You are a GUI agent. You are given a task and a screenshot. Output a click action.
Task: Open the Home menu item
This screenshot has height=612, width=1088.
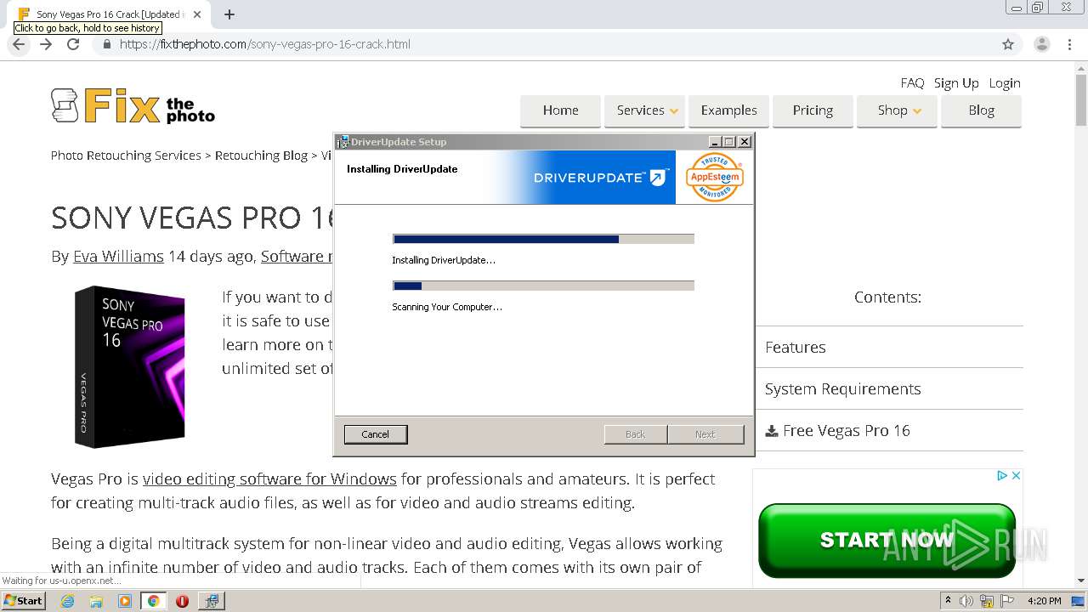(560, 110)
